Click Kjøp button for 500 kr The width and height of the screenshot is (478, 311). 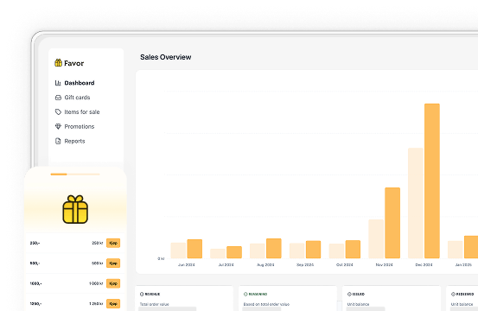click(x=113, y=263)
